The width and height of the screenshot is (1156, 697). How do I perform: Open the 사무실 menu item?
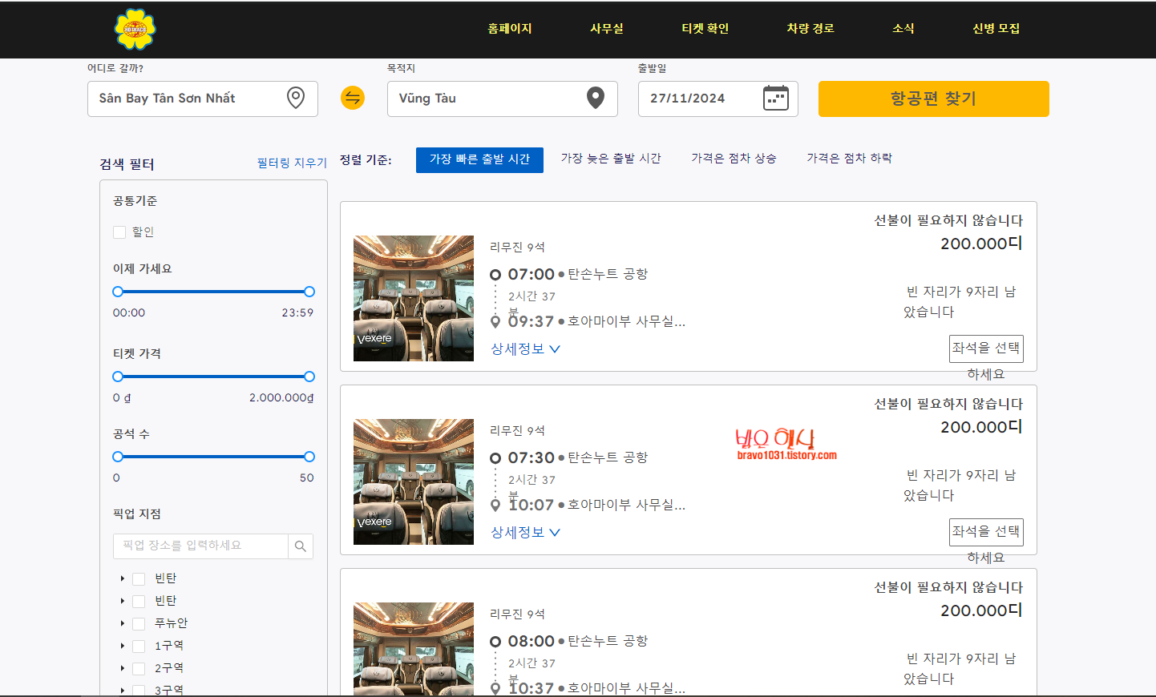click(607, 29)
